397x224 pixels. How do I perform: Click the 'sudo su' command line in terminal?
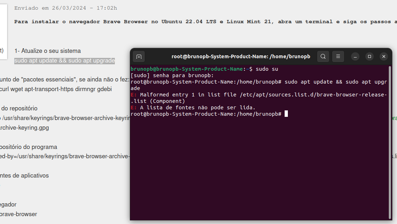204,69
